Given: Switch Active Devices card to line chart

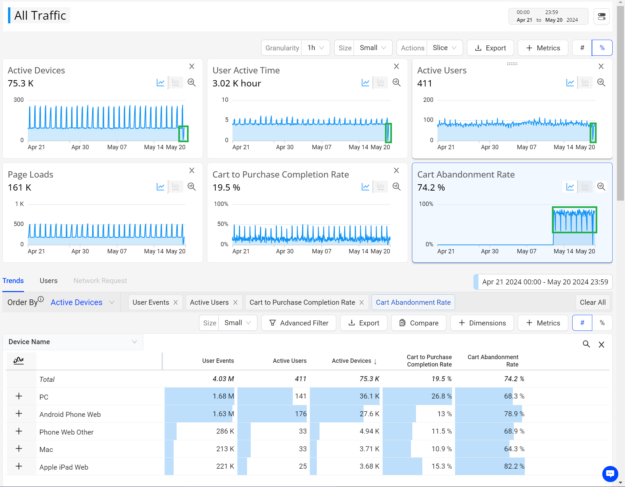Looking at the screenshot, I should coord(161,82).
